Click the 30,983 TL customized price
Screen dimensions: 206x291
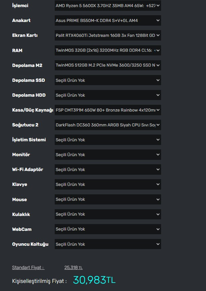pos(94,280)
